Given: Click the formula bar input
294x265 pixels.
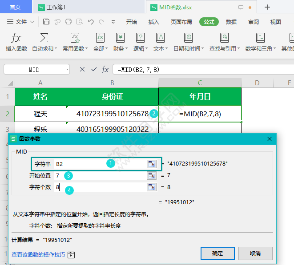Looking at the screenshot, I should coord(203,69).
